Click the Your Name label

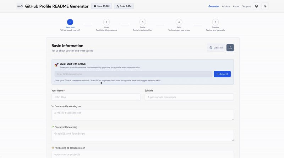pos(58,90)
